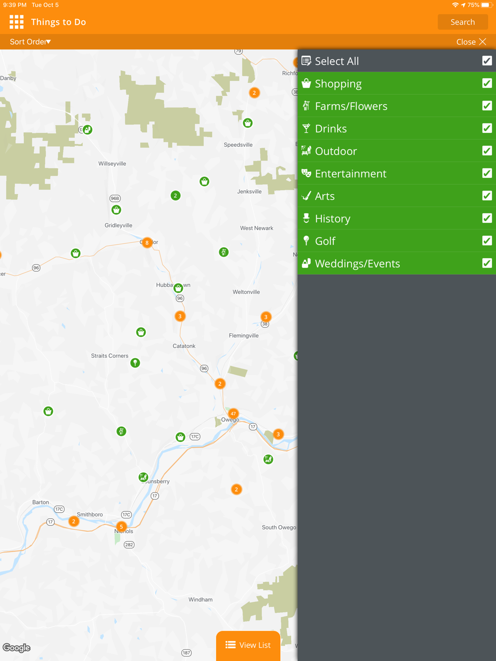496x661 pixels.
Task: Uncheck the Shopping category checkbox
Action: point(487,83)
